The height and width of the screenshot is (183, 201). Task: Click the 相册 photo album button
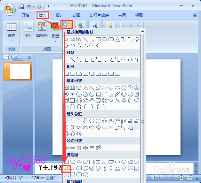click(55, 30)
